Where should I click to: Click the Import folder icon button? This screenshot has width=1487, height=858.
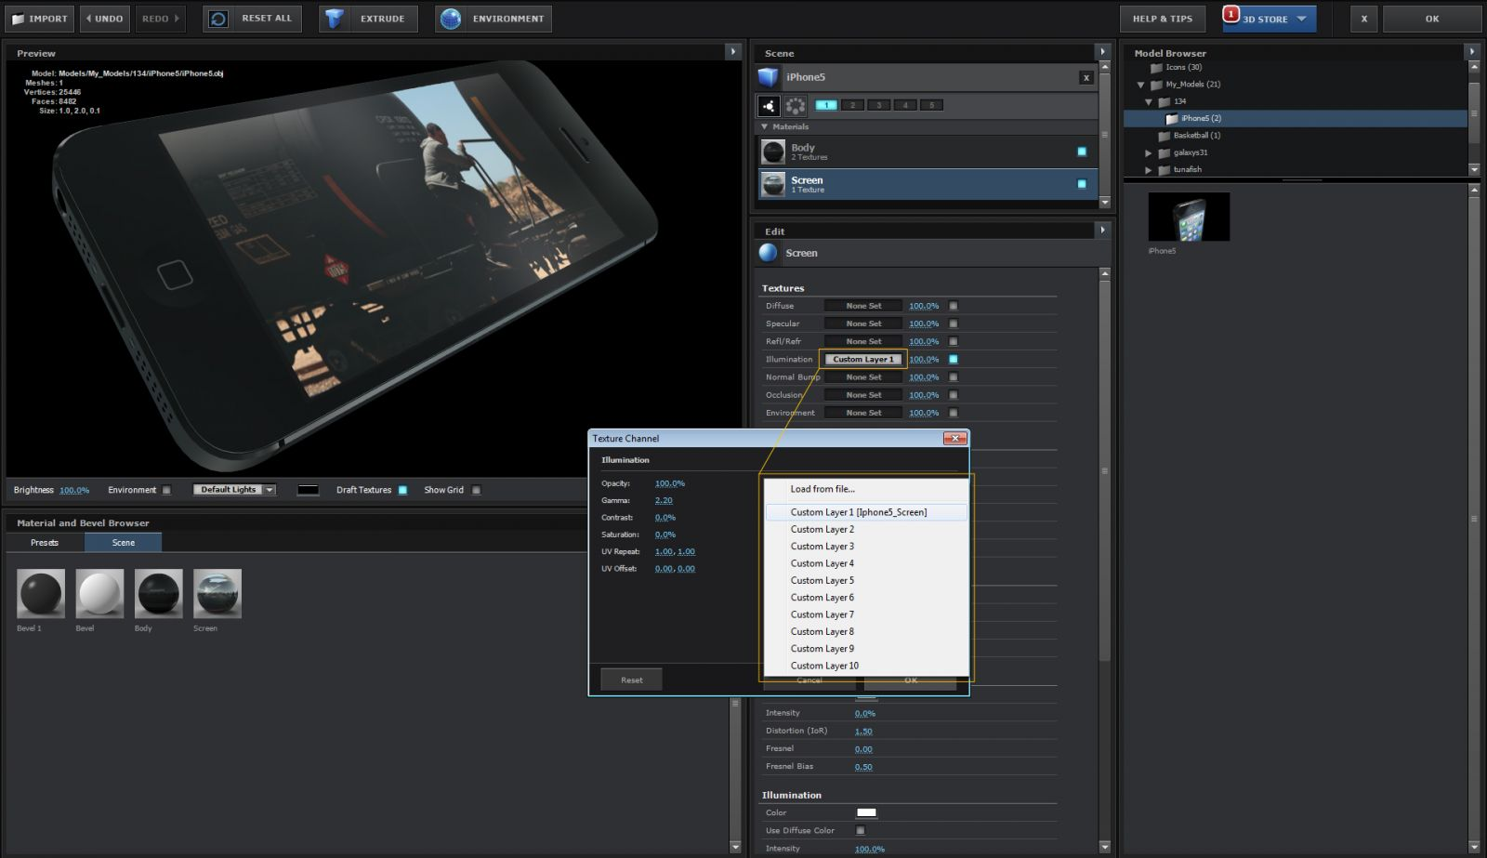[x=19, y=19]
